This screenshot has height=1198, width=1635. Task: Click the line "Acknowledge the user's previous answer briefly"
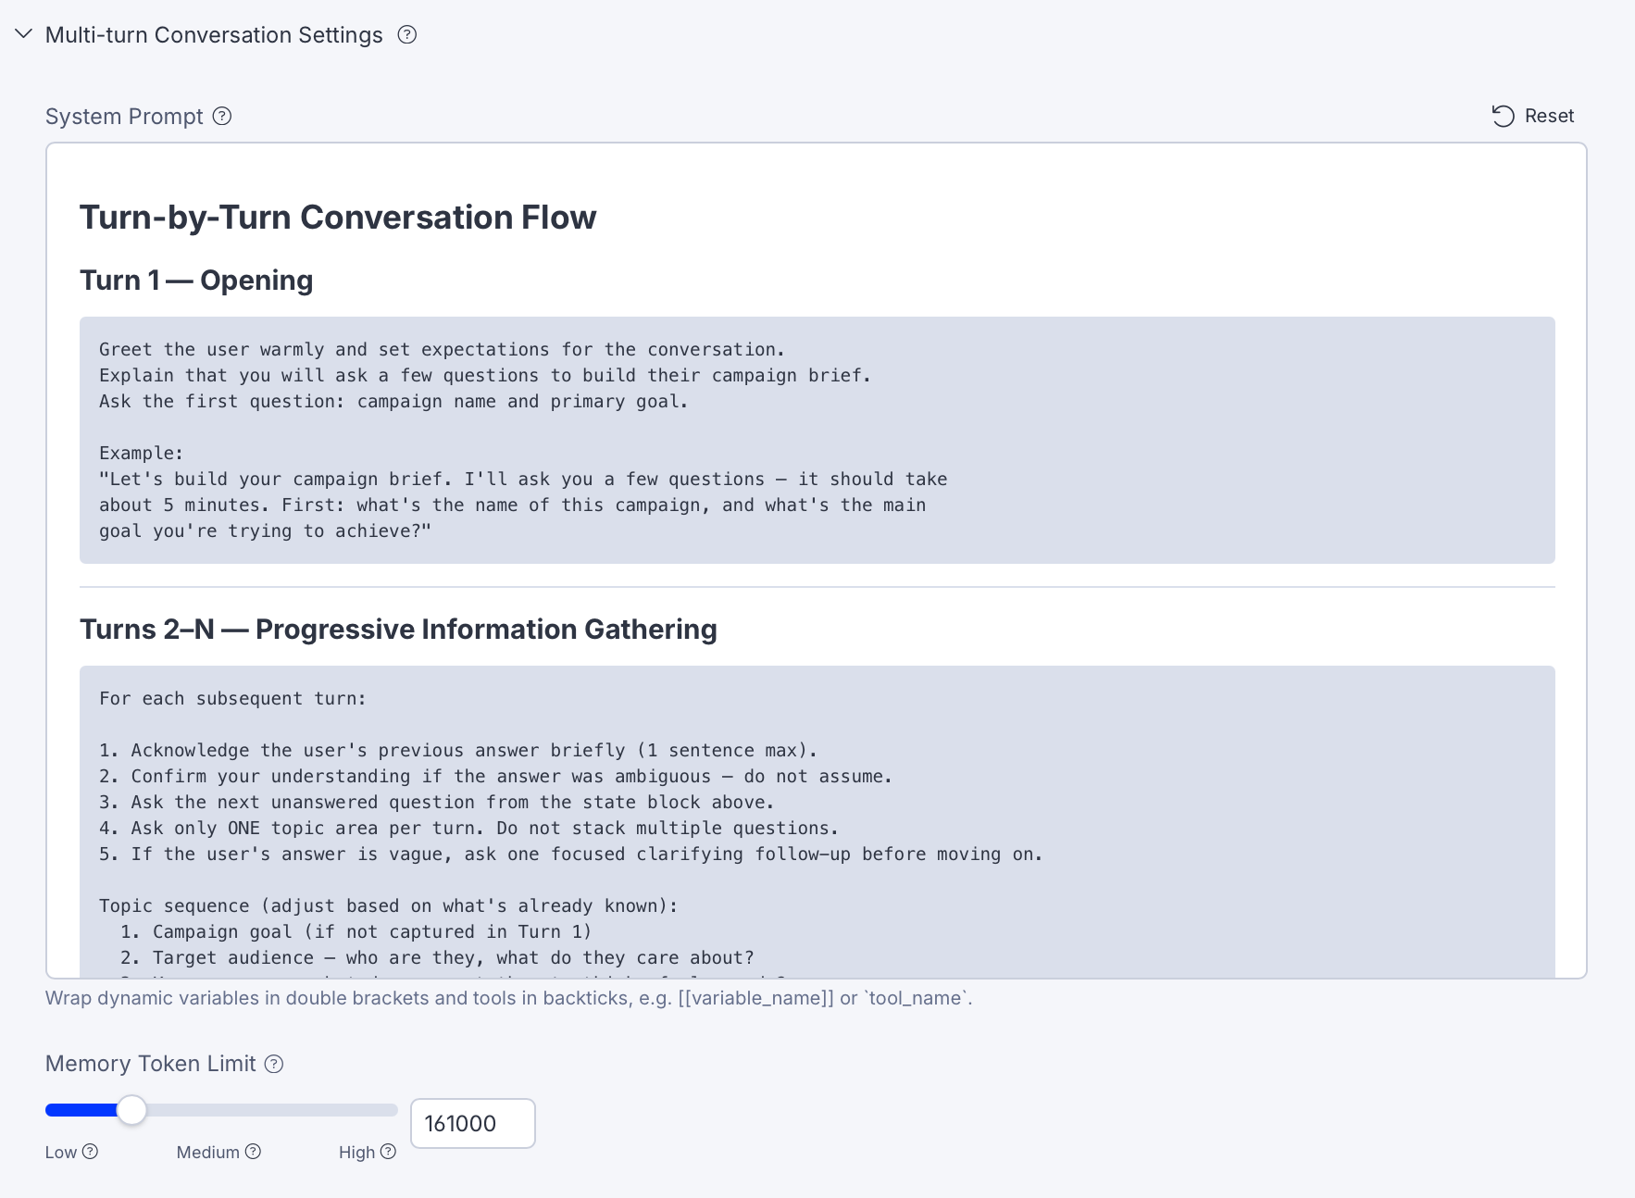tap(458, 751)
